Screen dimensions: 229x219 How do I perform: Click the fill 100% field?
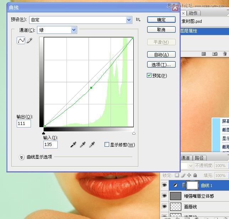[x=221, y=175]
